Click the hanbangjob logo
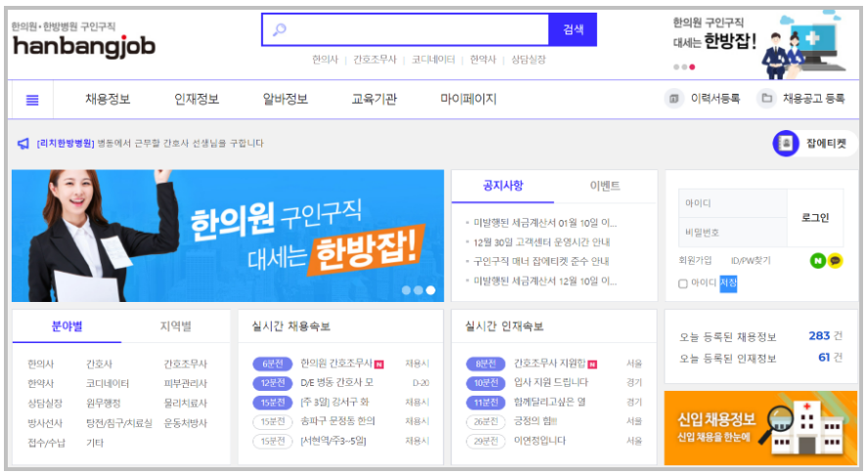The width and height of the screenshot is (865, 473). (84, 46)
